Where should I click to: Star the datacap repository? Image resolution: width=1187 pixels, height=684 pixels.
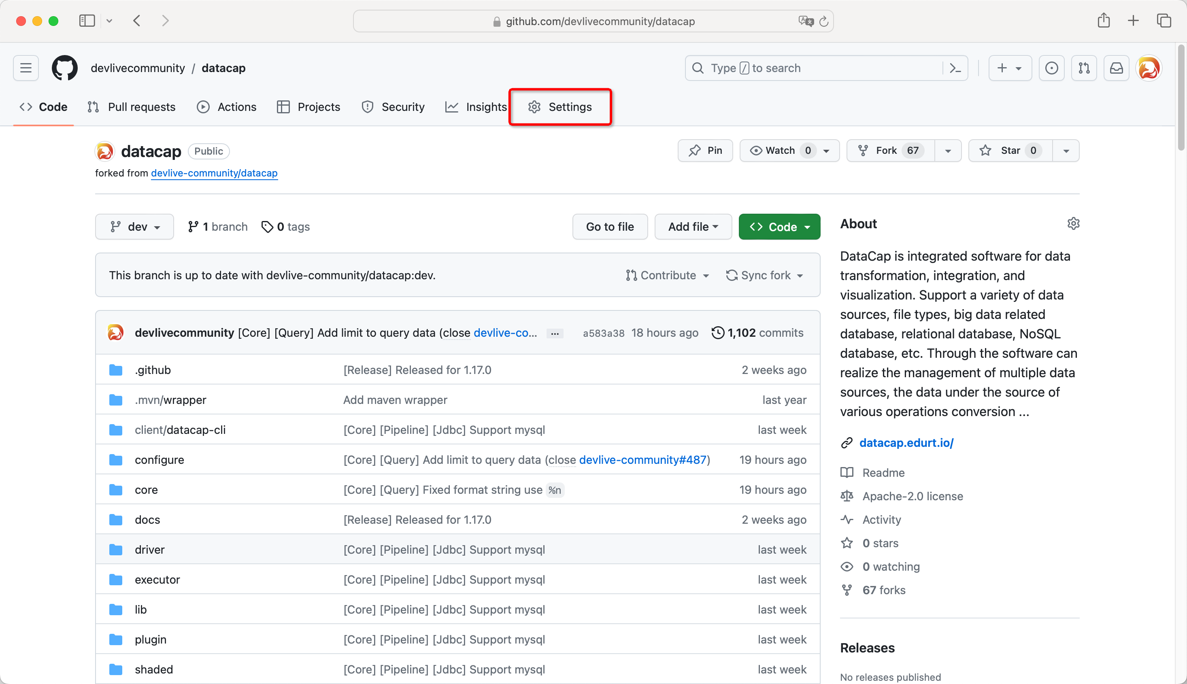1010,151
